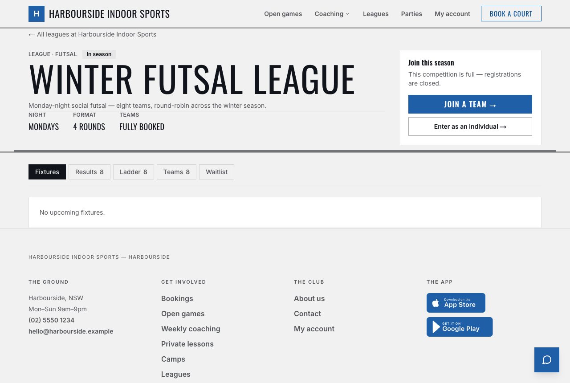Click the Harbourside H logo icon
Viewport: 570px width, 383px height.
37,14
